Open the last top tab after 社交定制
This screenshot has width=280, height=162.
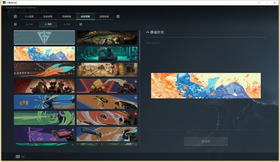pyautogui.click(x=104, y=16)
